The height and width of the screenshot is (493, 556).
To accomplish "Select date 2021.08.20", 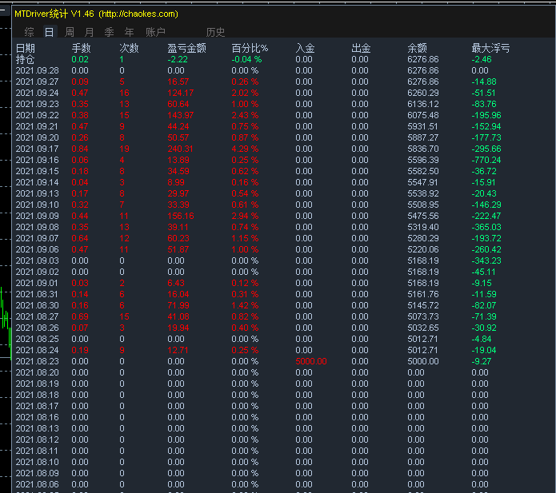I will click(38, 372).
